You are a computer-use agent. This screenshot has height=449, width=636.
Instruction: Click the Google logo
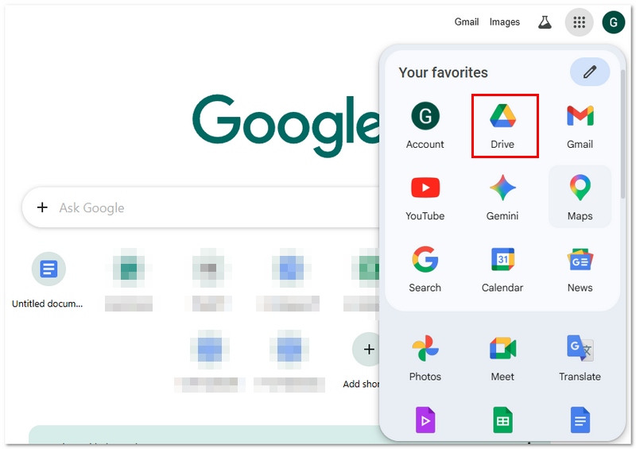point(286,125)
